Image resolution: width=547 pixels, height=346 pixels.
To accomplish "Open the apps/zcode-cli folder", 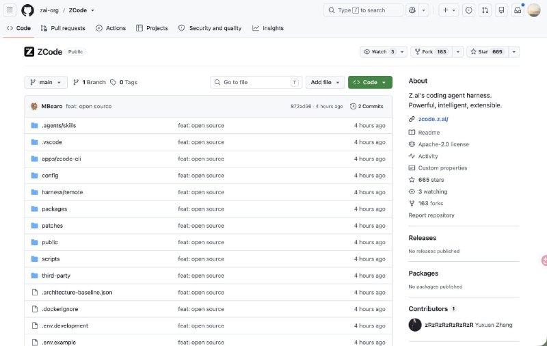I will (x=62, y=159).
